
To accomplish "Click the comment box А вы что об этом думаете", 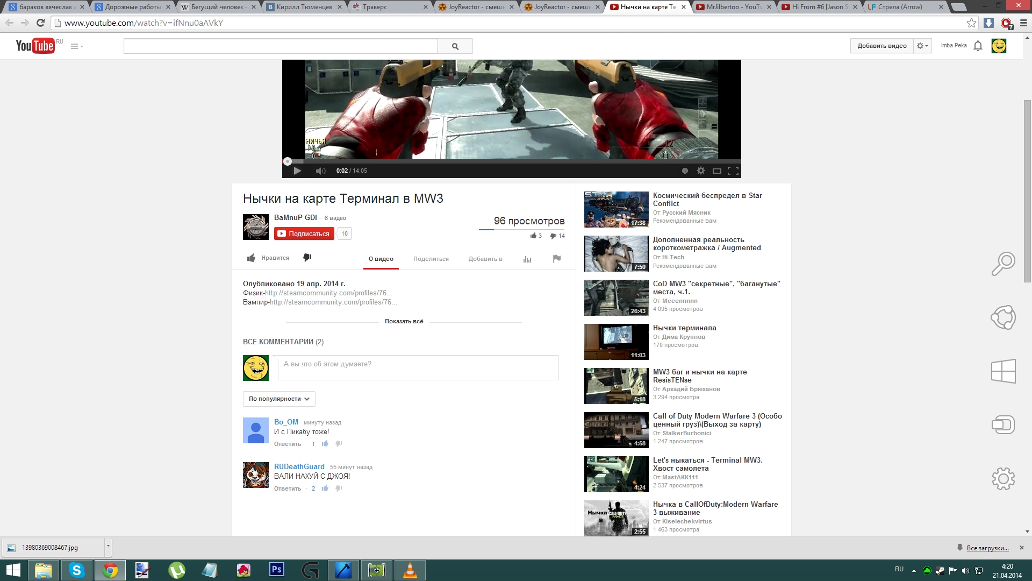I will pos(418,367).
